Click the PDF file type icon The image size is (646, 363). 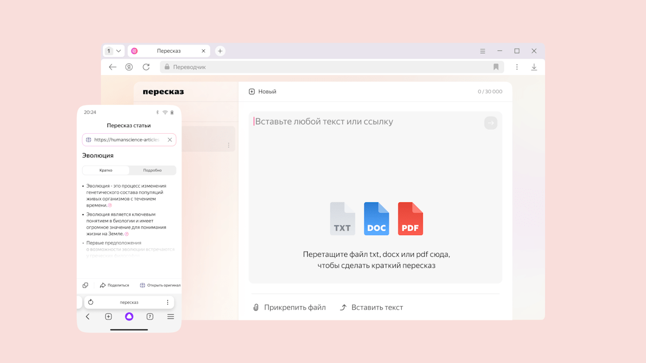pyautogui.click(x=411, y=219)
